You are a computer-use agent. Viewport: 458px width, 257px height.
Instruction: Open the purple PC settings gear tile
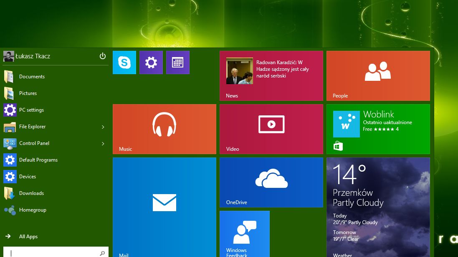pyautogui.click(x=151, y=62)
